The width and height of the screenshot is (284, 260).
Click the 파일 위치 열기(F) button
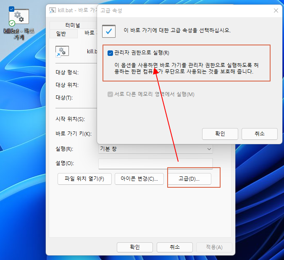pyautogui.click(x=84, y=179)
